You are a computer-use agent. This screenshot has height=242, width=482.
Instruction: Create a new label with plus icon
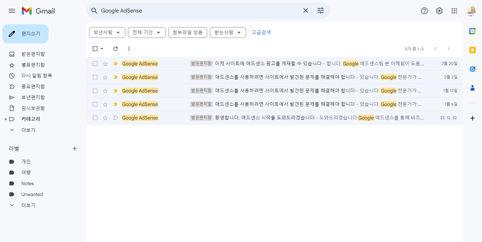coord(75,149)
